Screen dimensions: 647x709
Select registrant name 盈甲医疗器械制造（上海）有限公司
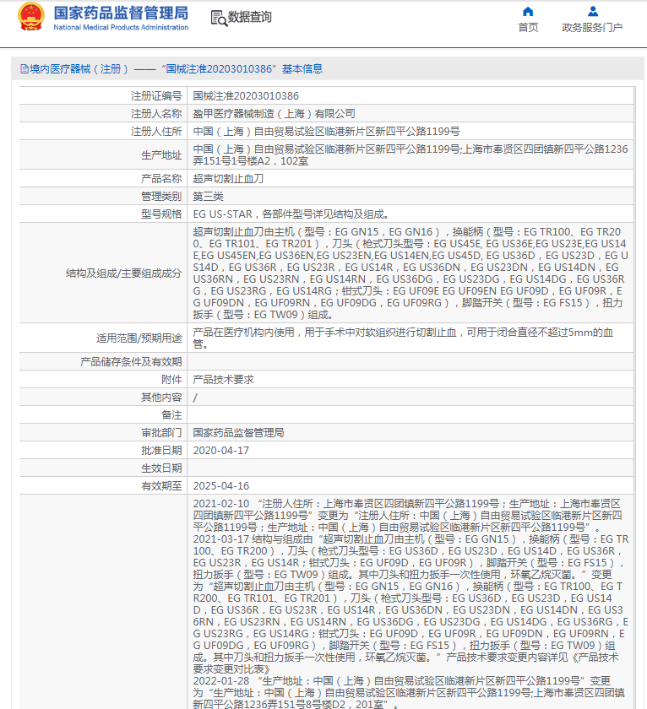point(274,113)
